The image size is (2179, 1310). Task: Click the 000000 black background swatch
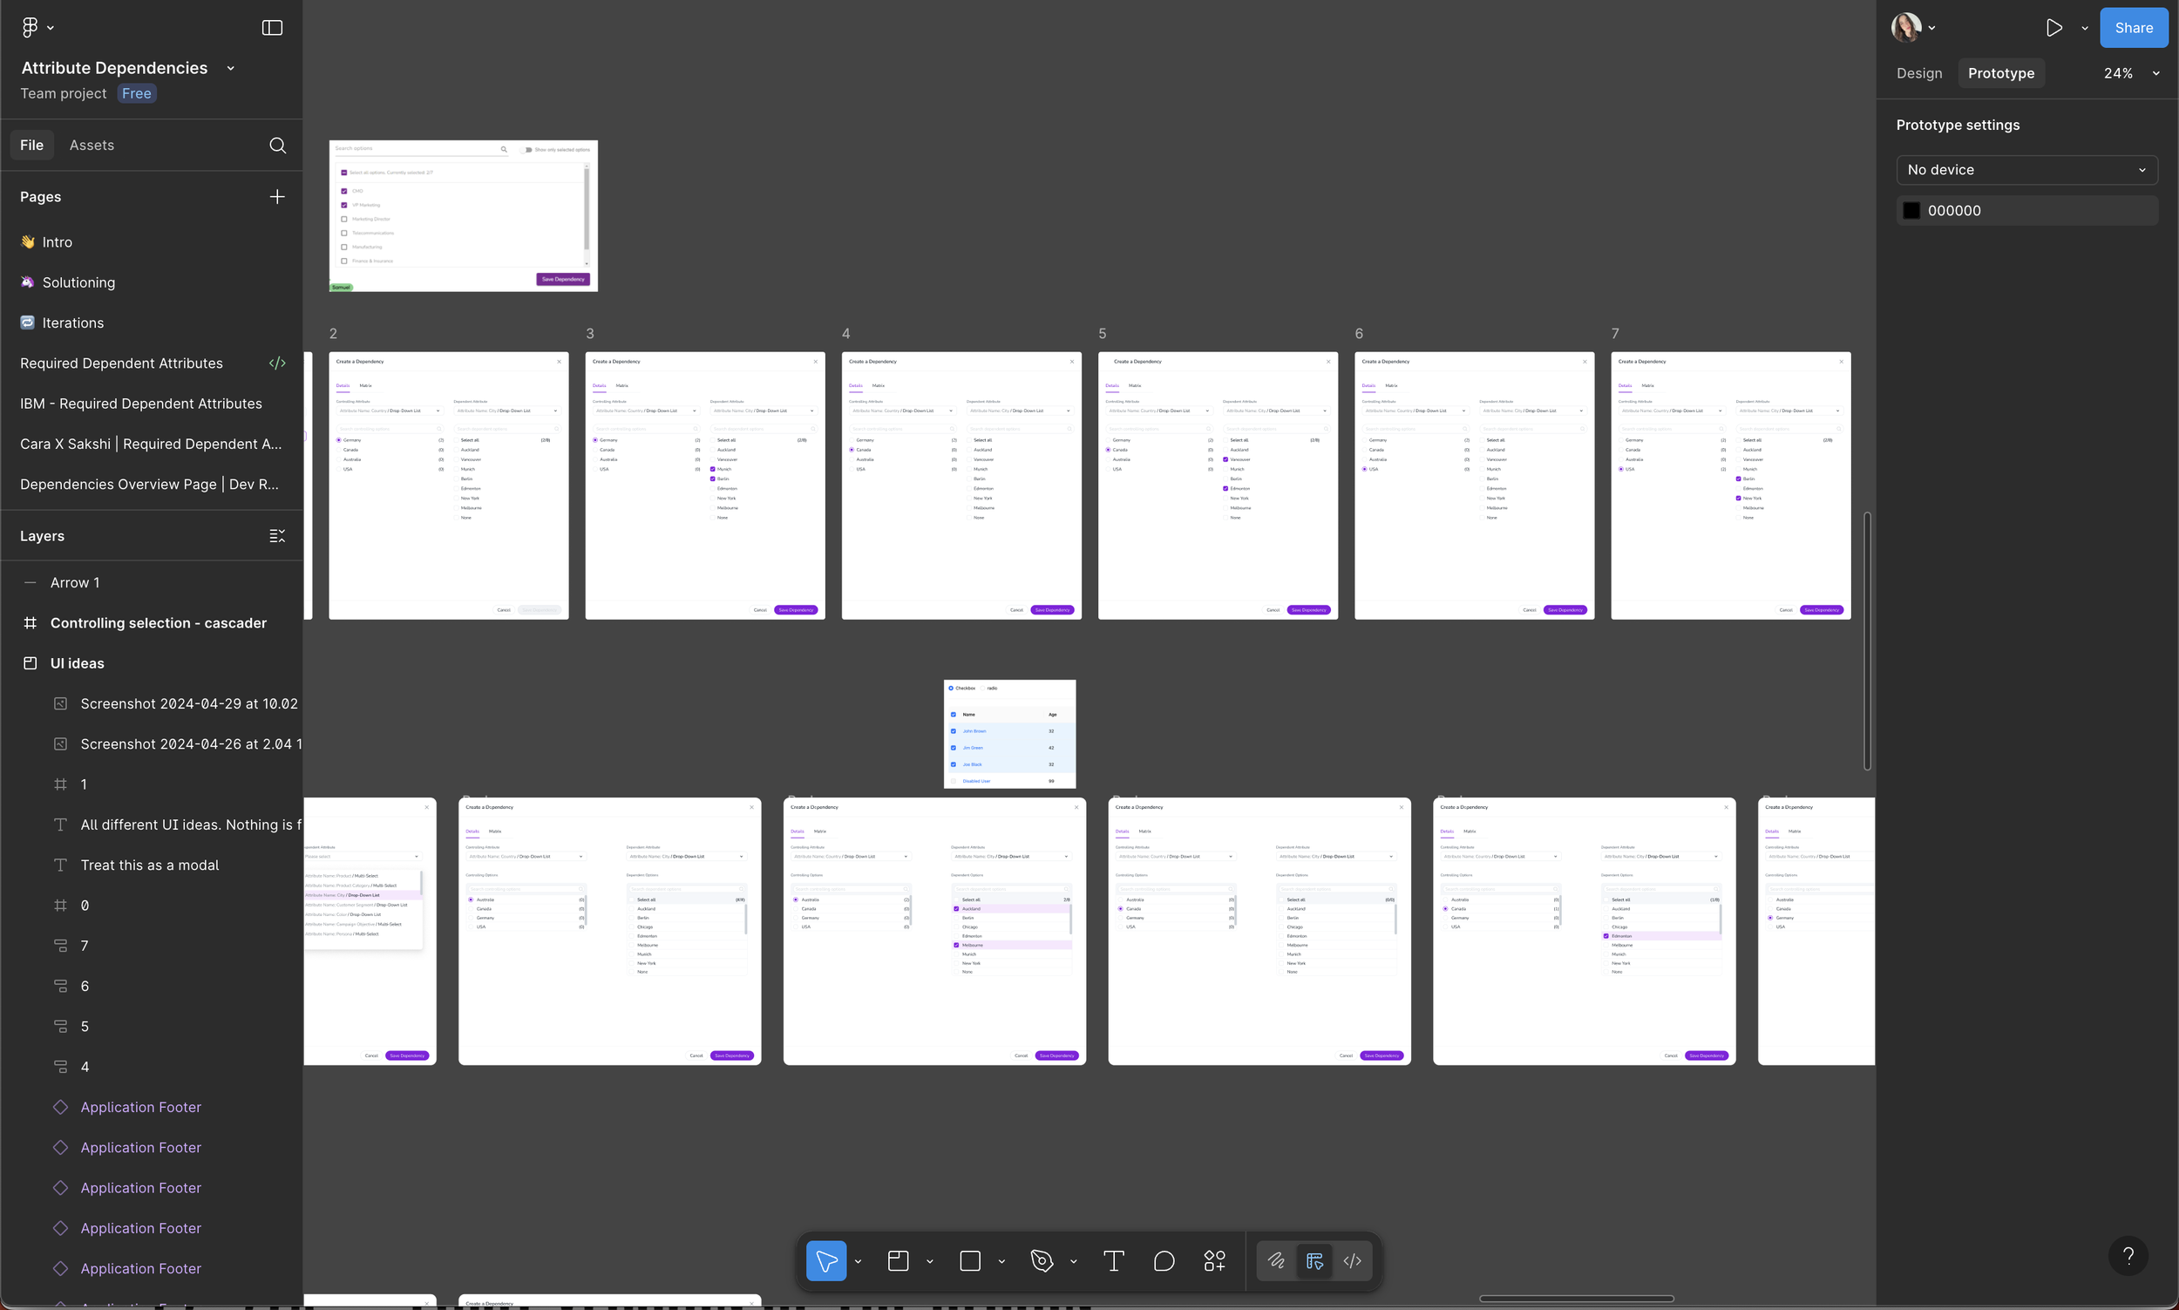pos(1911,210)
